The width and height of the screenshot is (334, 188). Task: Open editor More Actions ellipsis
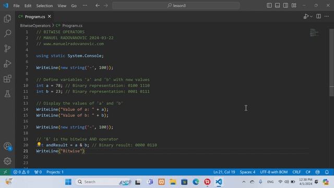pos(327,16)
